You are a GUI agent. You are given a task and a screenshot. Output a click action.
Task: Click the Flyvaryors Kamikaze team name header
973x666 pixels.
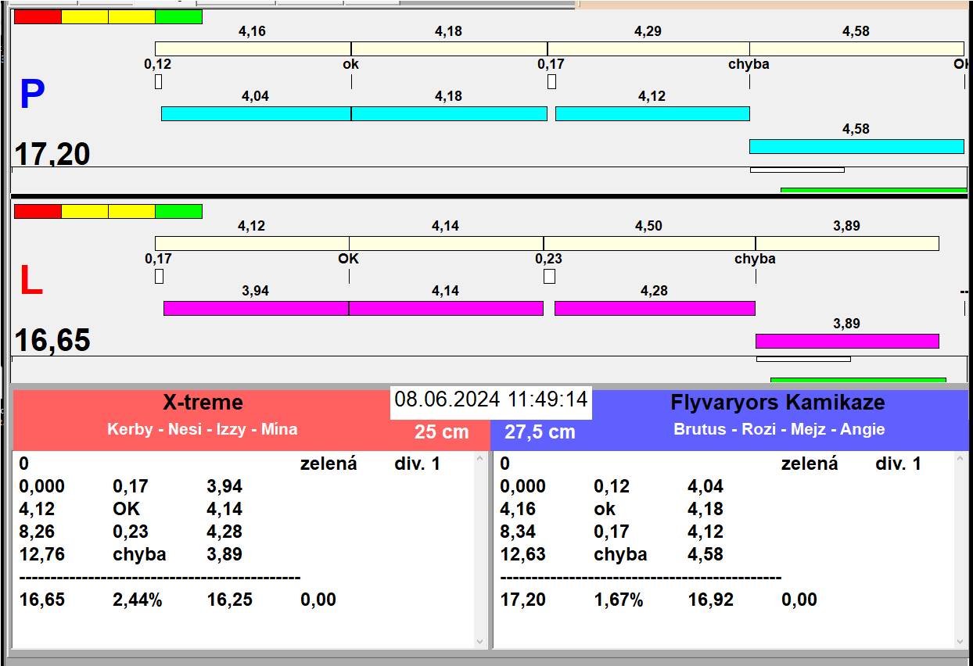click(777, 403)
